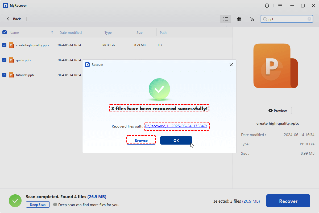Click the ascending sort arrow in Name column

point(52,32)
